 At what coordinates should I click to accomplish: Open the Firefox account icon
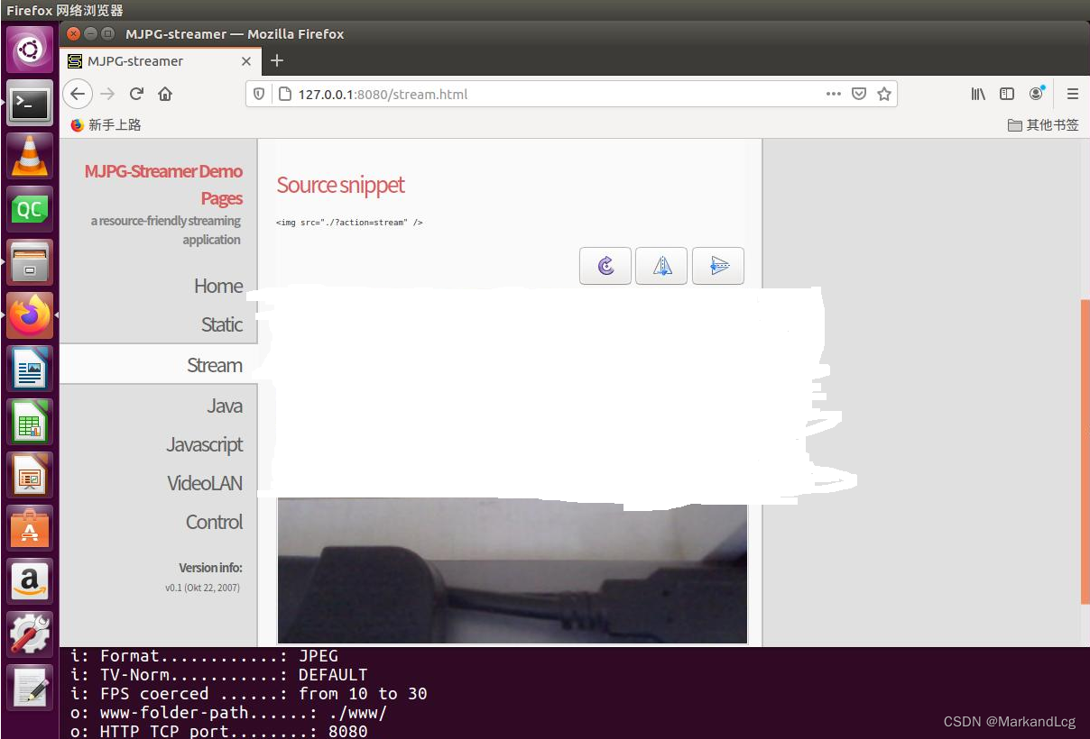[1037, 93]
